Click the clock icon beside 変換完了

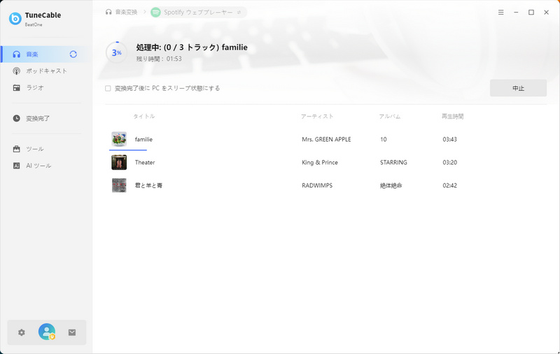click(16, 118)
